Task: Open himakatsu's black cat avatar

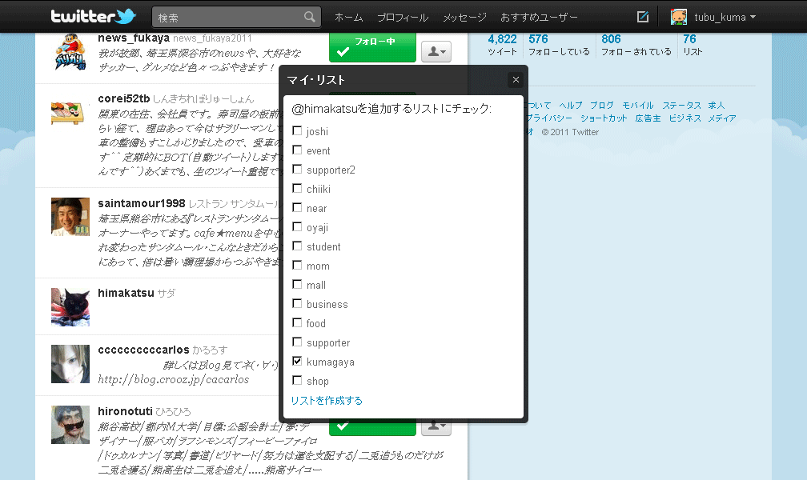Action: [70, 307]
